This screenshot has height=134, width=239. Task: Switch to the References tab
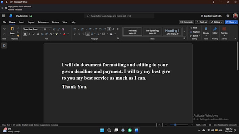tap(43, 22)
